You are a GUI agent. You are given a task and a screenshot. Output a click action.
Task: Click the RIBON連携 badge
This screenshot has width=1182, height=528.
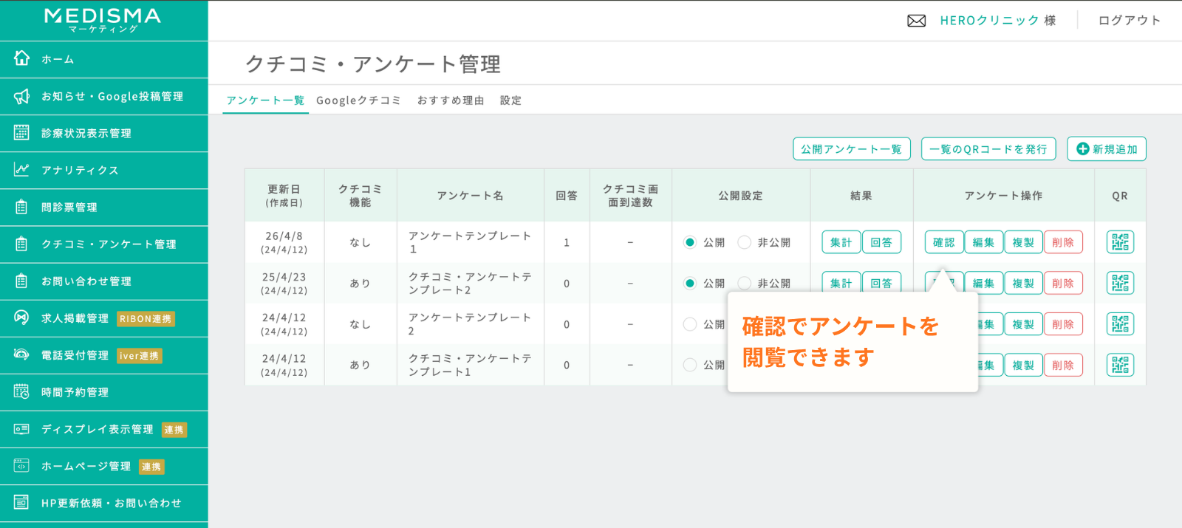[x=146, y=319]
